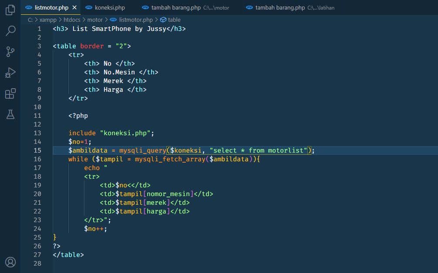Switch to the koneksi.php tab

(x=110, y=7)
